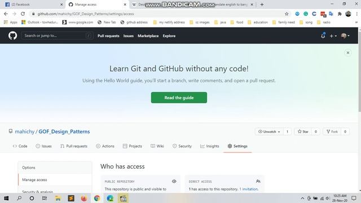Image resolution: width=361 pixels, height=203 pixels.
Task: Switch to the repository Pull requests tab
Action: coord(74,146)
